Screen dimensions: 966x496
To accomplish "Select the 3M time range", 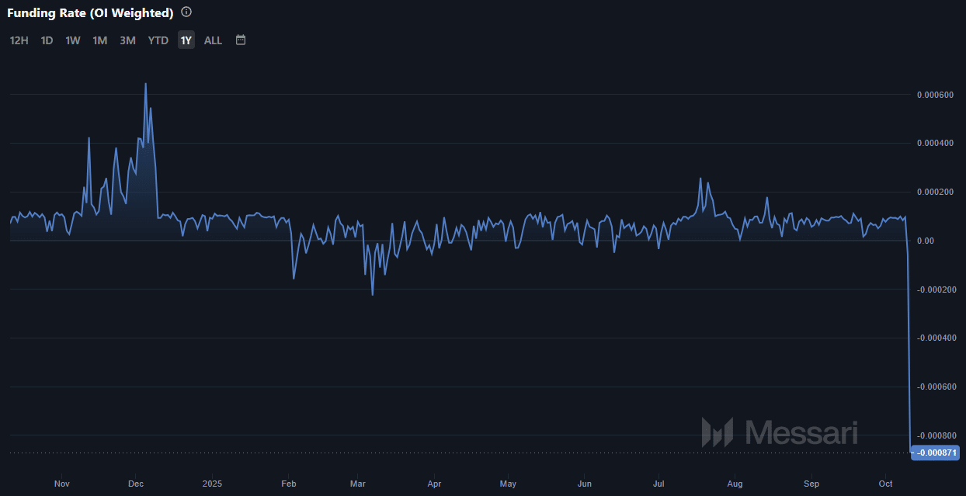I will tap(127, 40).
